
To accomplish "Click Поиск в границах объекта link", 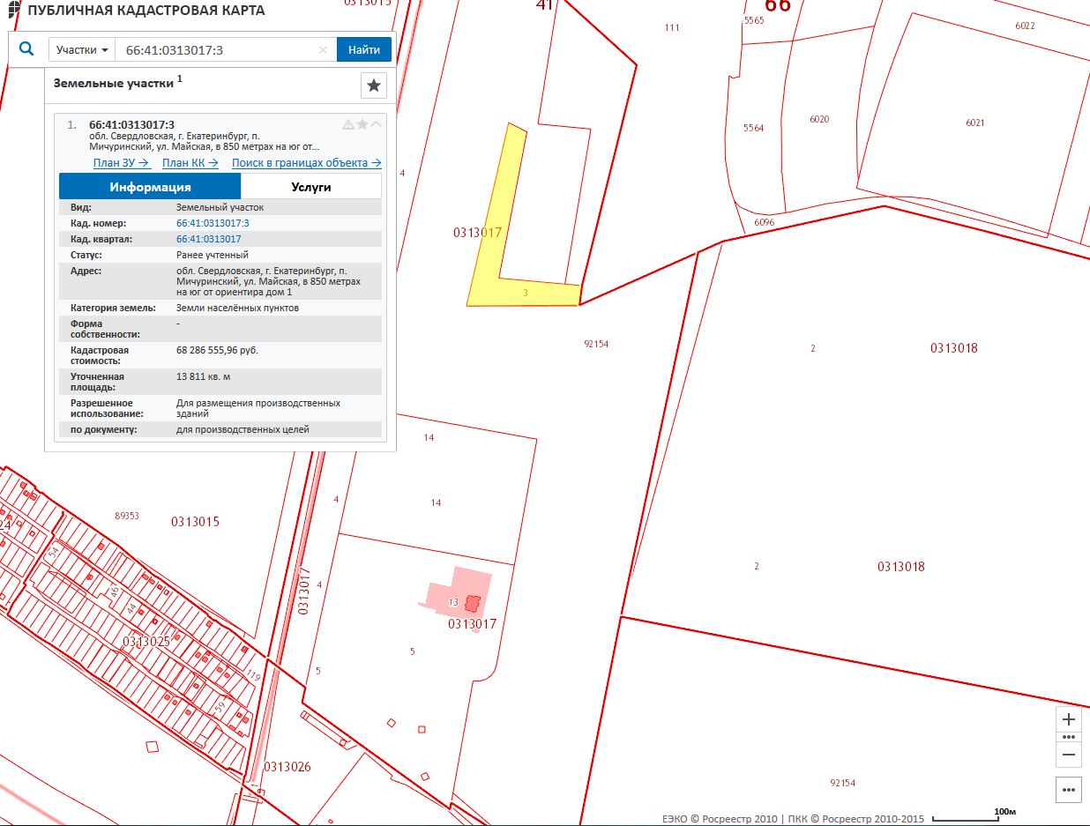I will click(x=306, y=163).
